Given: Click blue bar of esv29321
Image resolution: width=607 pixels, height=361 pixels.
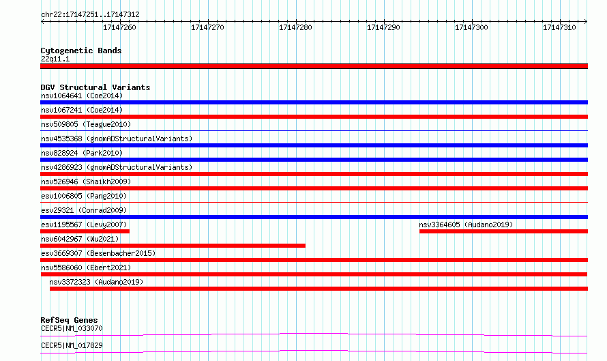Looking at the screenshot, I should point(314,217).
